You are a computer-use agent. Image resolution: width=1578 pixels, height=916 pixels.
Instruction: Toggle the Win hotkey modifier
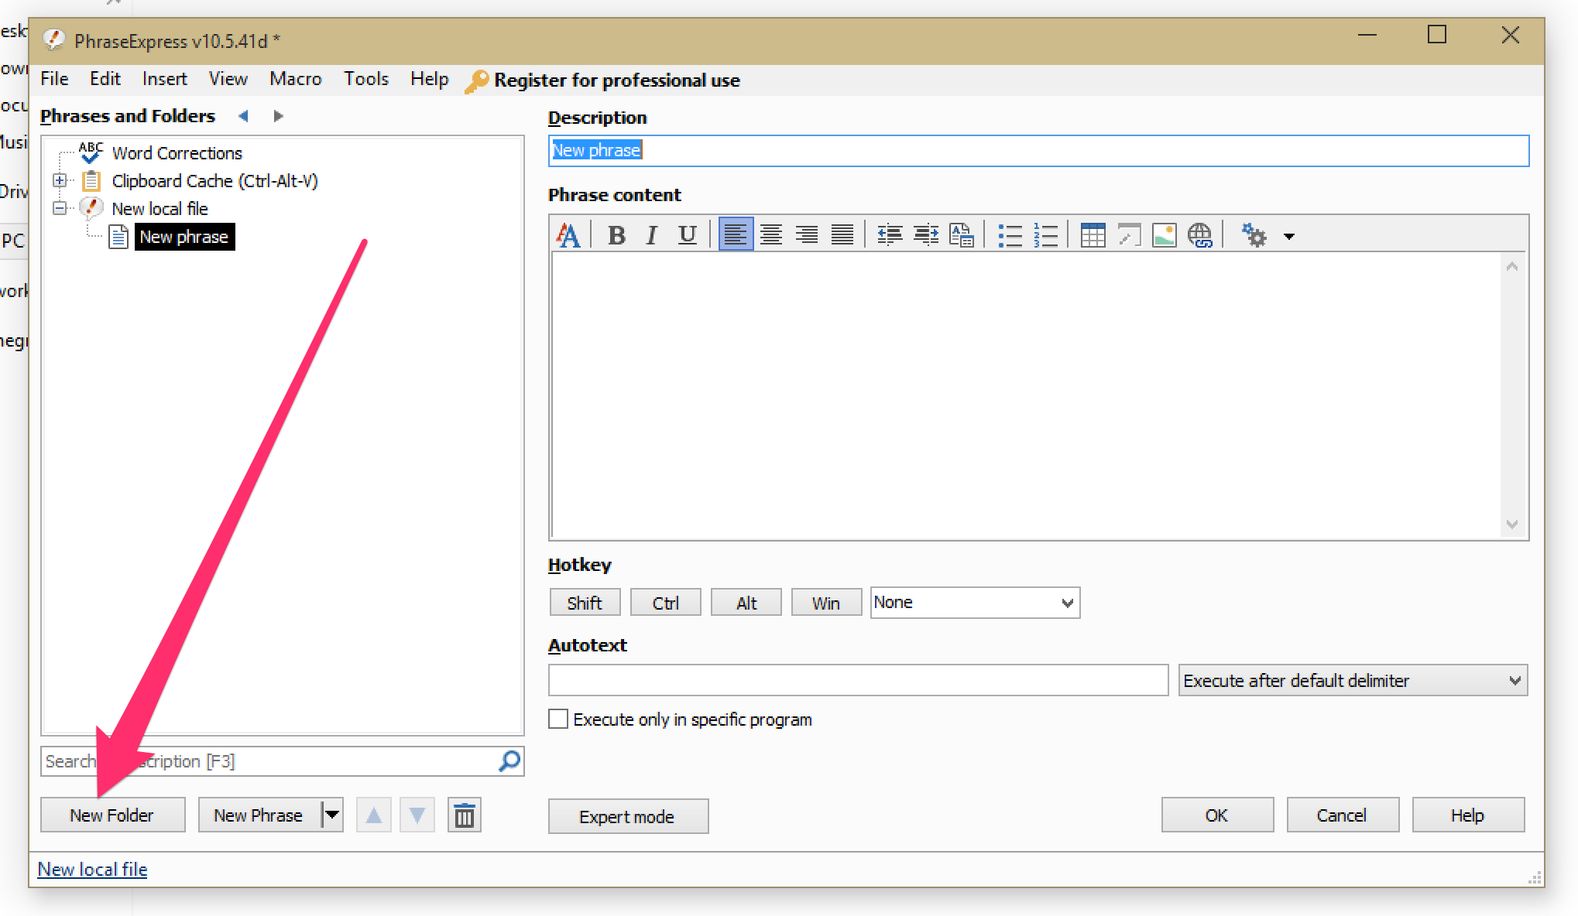click(x=826, y=603)
